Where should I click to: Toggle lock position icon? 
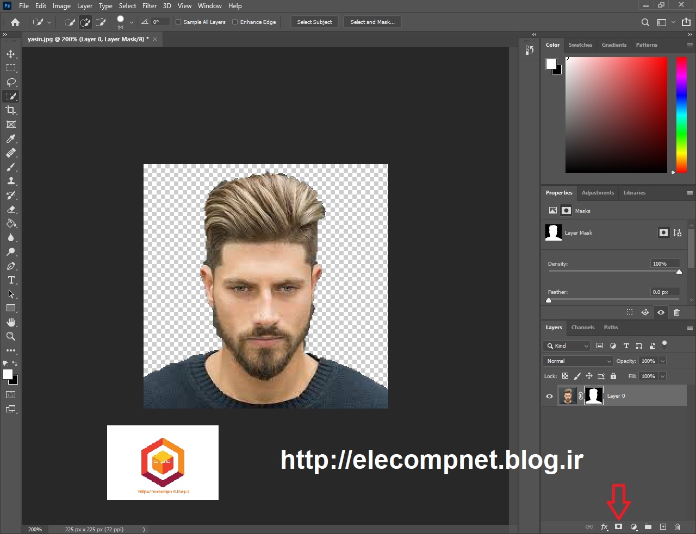click(589, 376)
